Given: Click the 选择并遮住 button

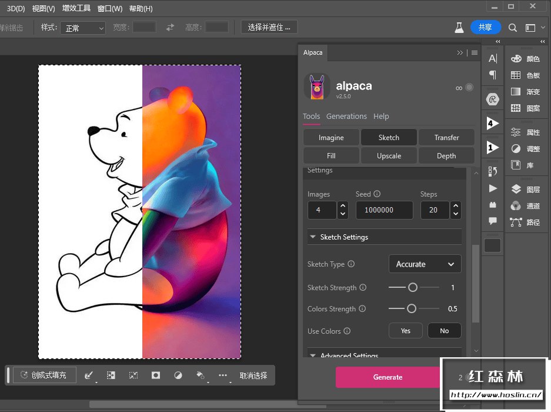Looking at the screenshot, I should 269,28.
